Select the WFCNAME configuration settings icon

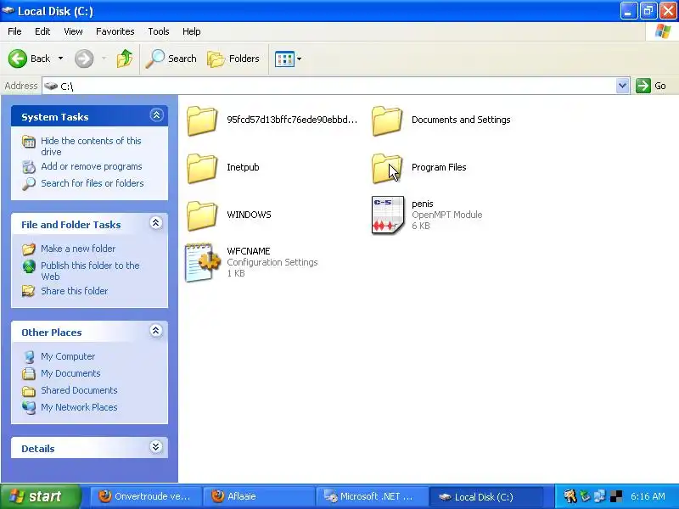(202, 262)
